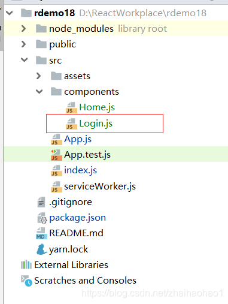This screenshot has width=228, height=304.
Task: Click the yarn.lock cat icon
Action: point(42,249)
